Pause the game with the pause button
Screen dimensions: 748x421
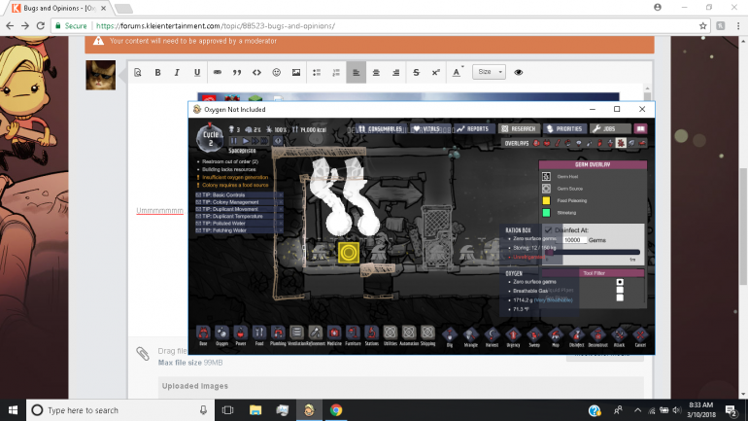(x=234, y=141)
